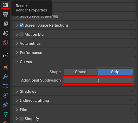Open the Scene Properties icon
The image size is (138, 123).
(5, 33)
